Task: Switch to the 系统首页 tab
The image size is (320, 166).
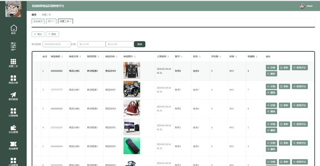Action: (x=38, y=21)
